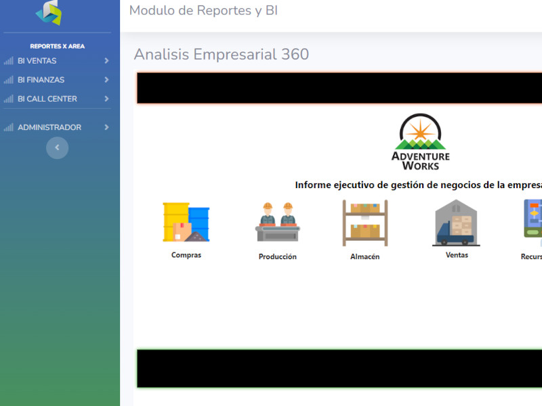Open the Compras barrels icon
The width and height of the screenshot is (542, 406).
[186, 222]
